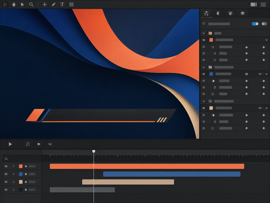Click the mask icon on blue layer row

tap(247, 74)
